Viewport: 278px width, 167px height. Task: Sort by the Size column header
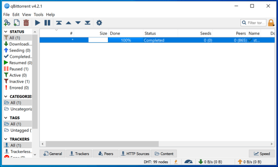(91, 33)
